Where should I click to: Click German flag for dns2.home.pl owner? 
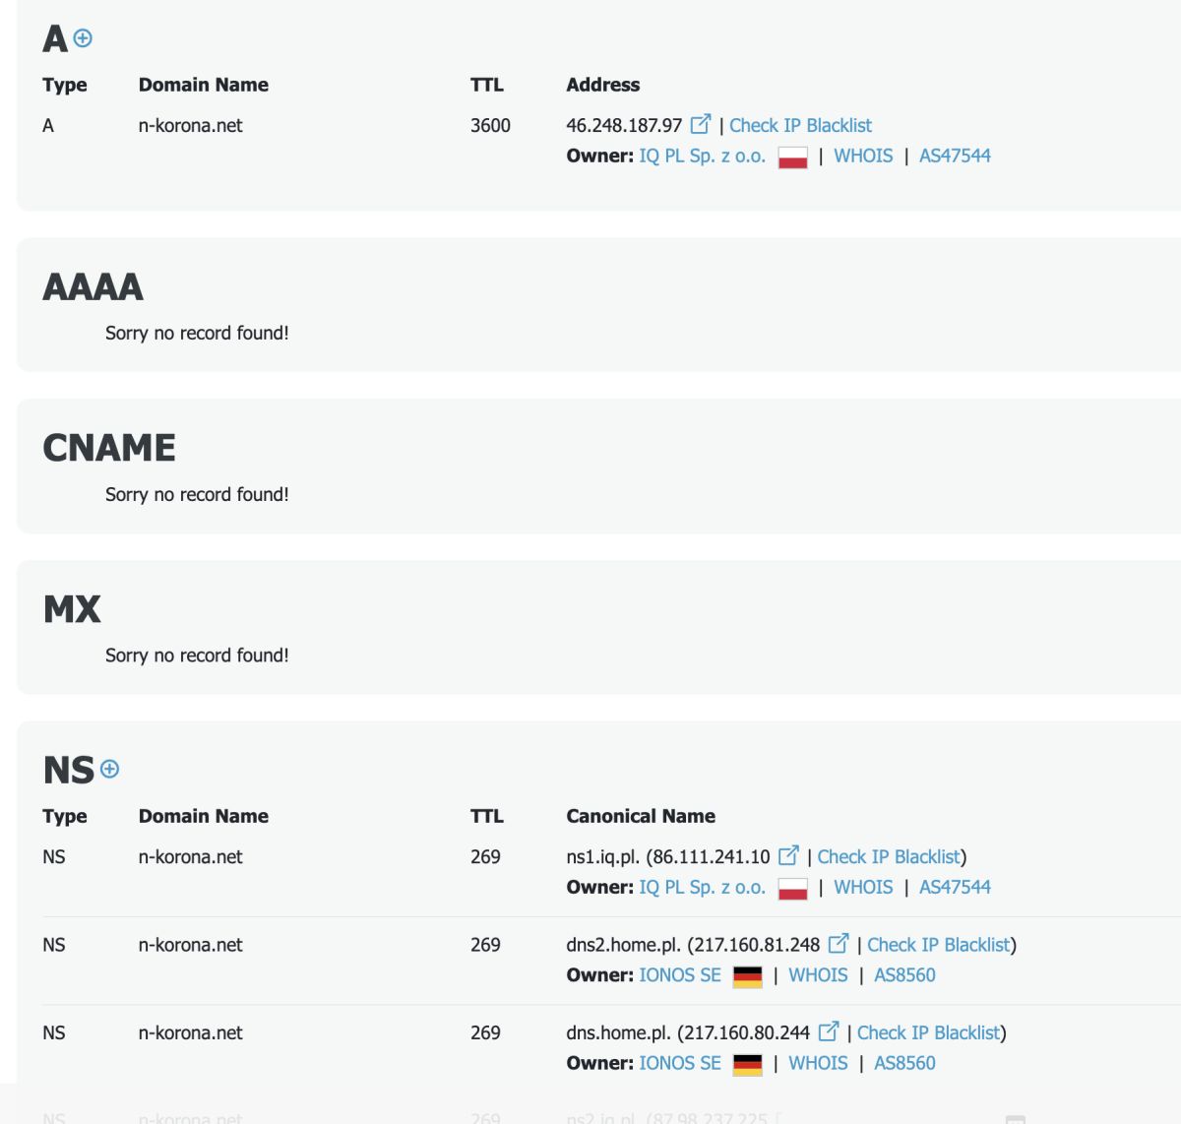(x=748, y=975)
